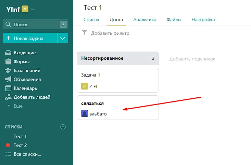Screen dimensions: 251x165
Task: Click the filter funnel icon
Action: [x=85, y=33]
